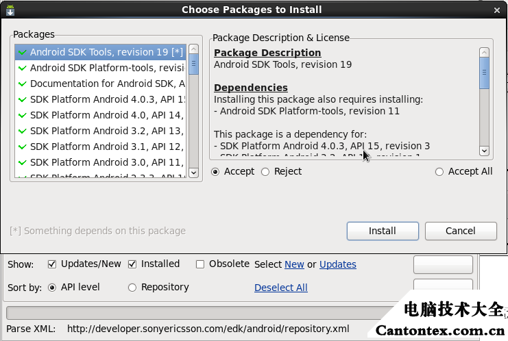
Task: Click the description pane scrollbar thumb
Action: click(485, 73)
